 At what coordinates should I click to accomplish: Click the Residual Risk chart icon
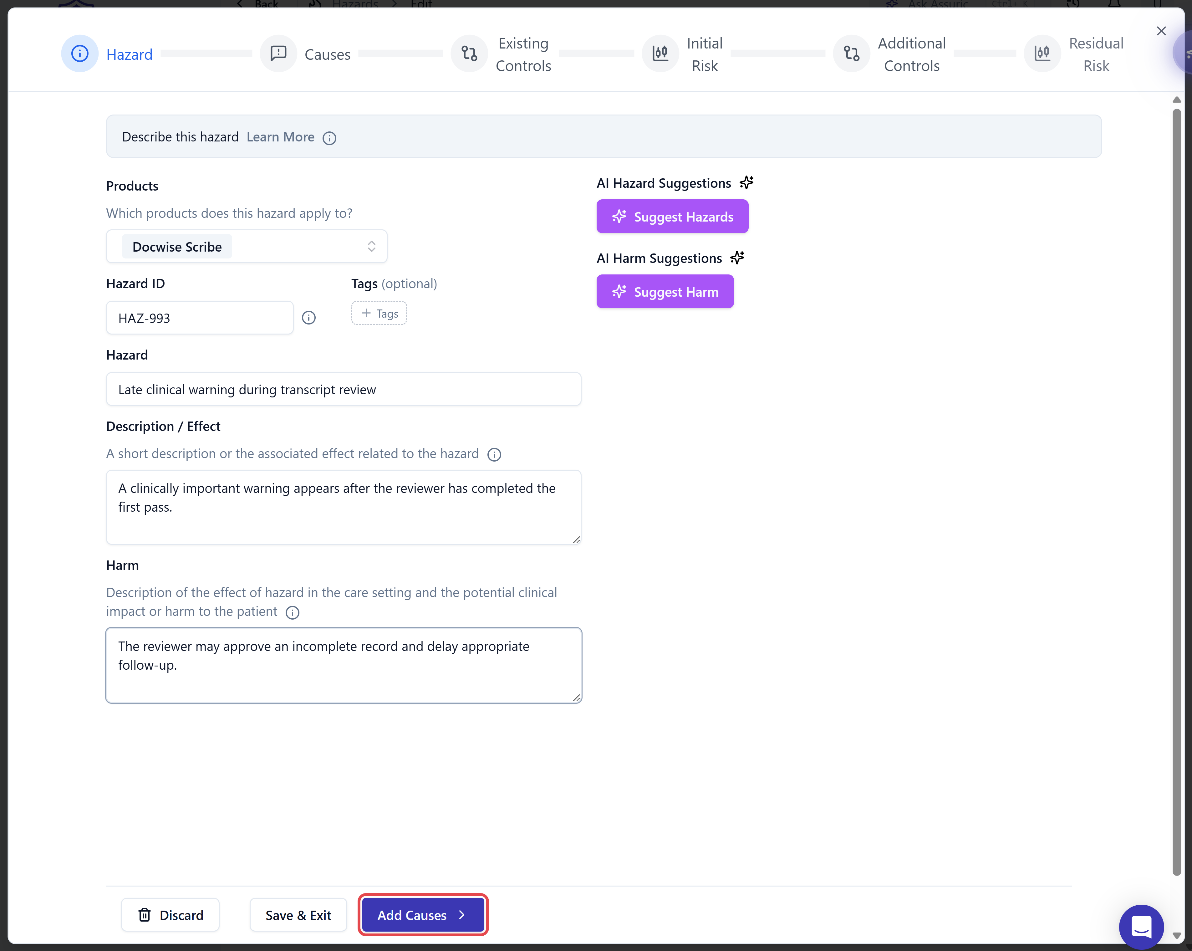point(1042,54)
